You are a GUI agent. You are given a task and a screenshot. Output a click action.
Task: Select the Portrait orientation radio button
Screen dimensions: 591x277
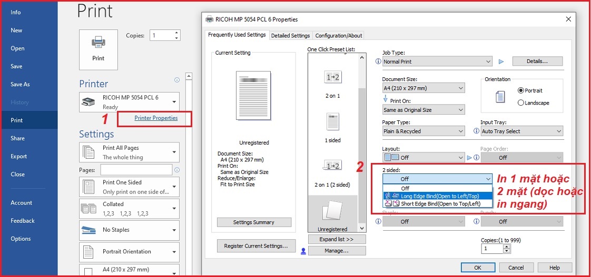pyautogui.click(x=521, y=91)
